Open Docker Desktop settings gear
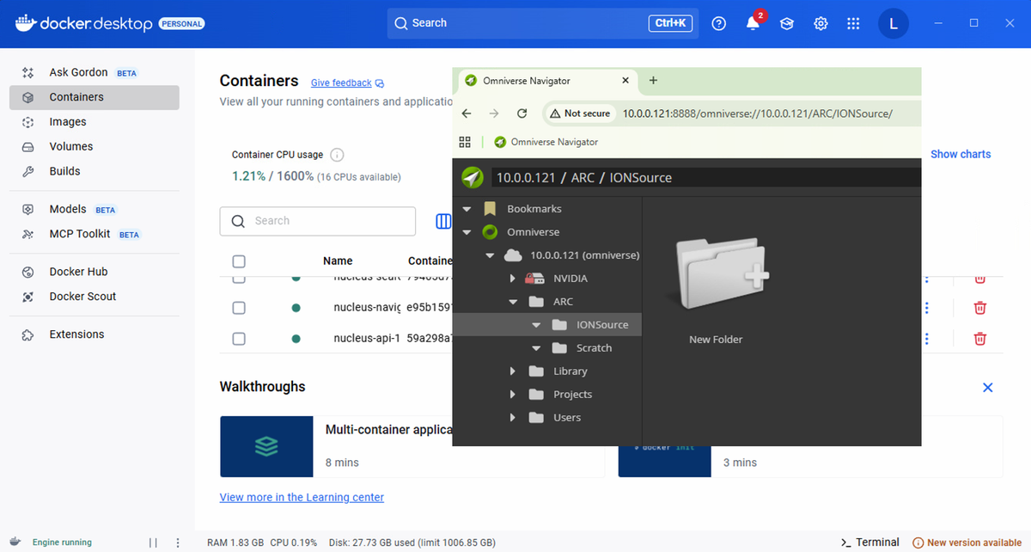Image resolution: width=1031 pixels, height=552 pixels. (x=821, y=24)
